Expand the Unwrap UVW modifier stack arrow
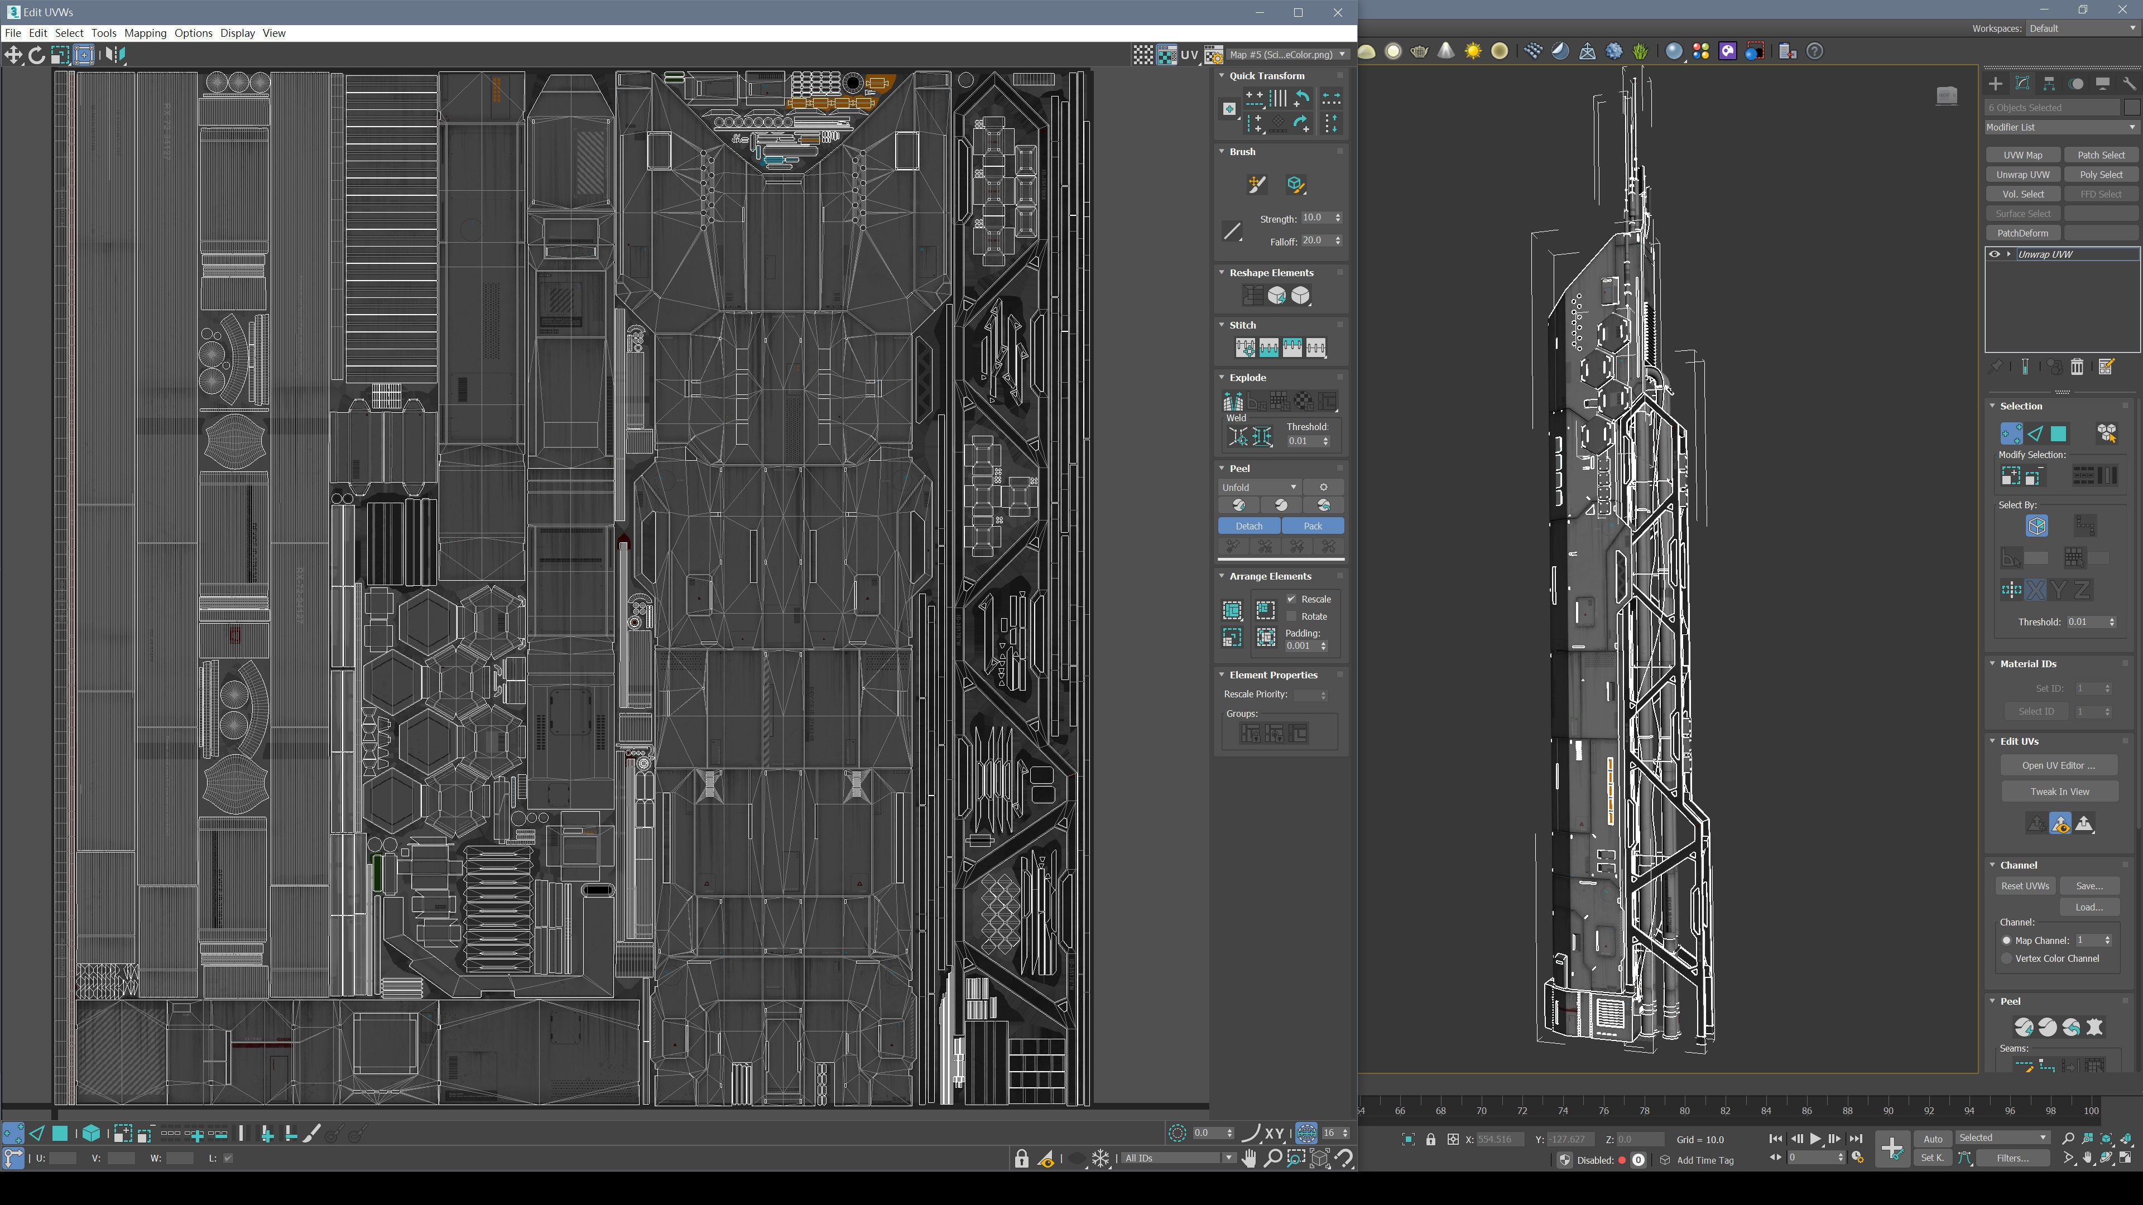This screenshot has height=1205, width=2143. (2009, 254)
